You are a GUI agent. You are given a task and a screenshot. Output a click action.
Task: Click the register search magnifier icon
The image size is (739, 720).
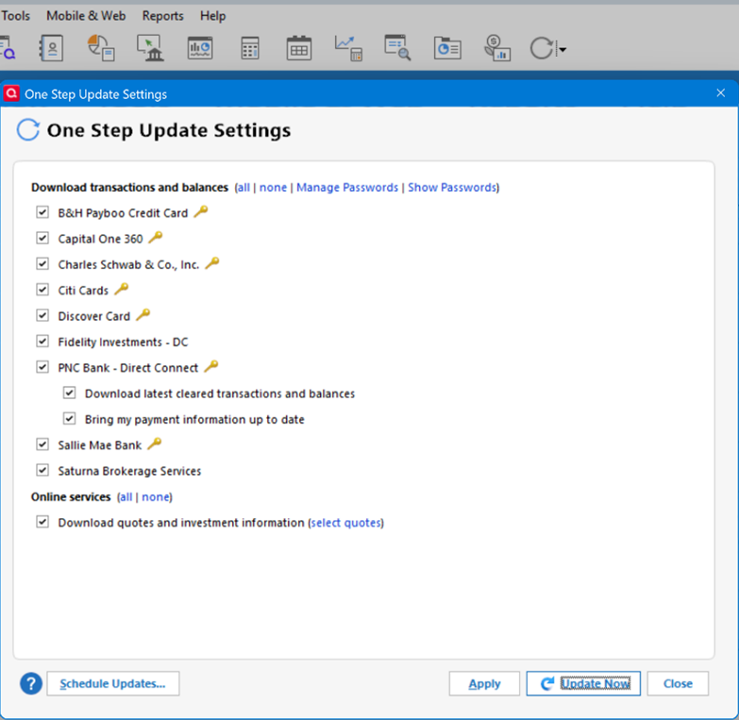[x=397, y=47]
